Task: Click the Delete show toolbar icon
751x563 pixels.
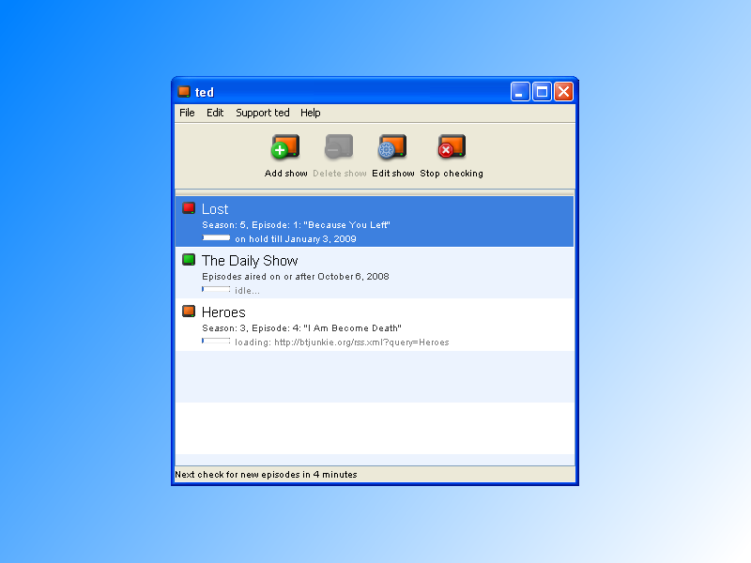Action: pyautogui.click(x=339, y=148)
